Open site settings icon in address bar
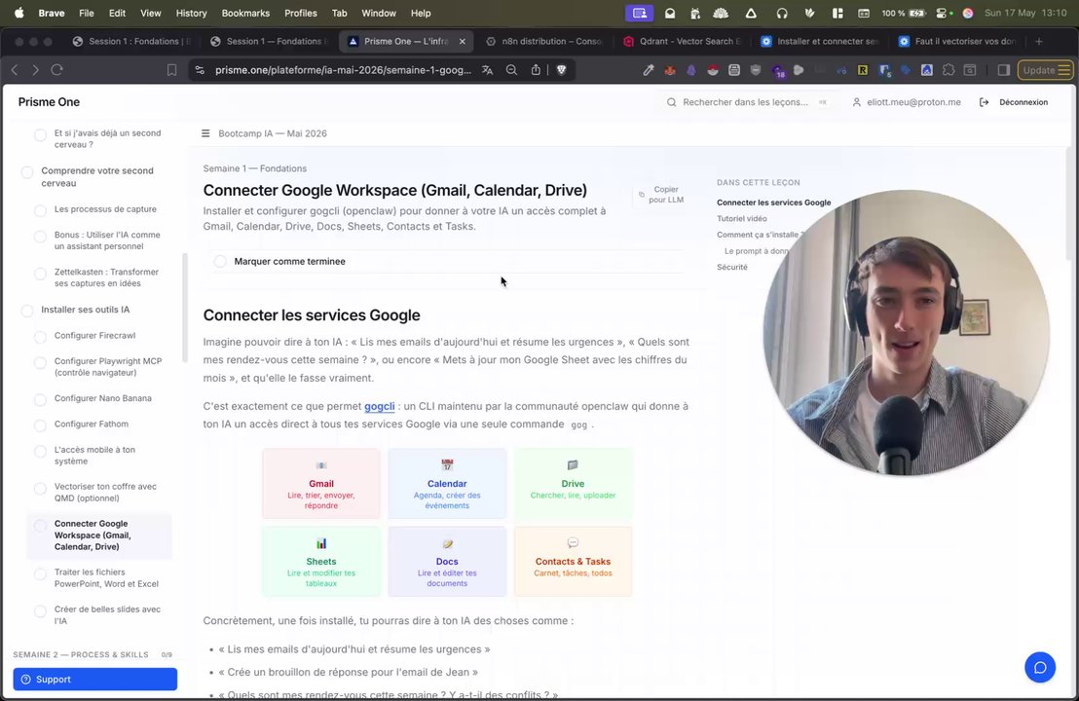This screenshot has height=701, width=1079. pos(200,70)
